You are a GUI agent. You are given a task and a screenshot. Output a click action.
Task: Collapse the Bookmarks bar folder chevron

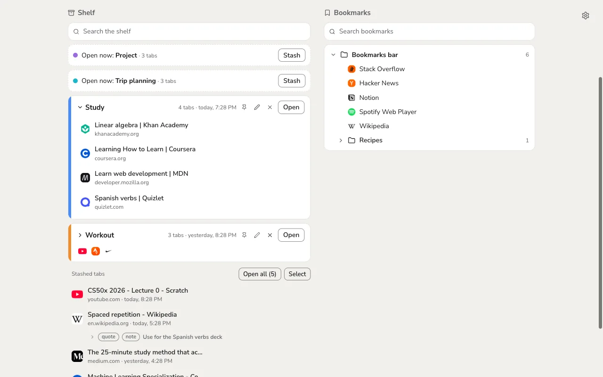333,55
